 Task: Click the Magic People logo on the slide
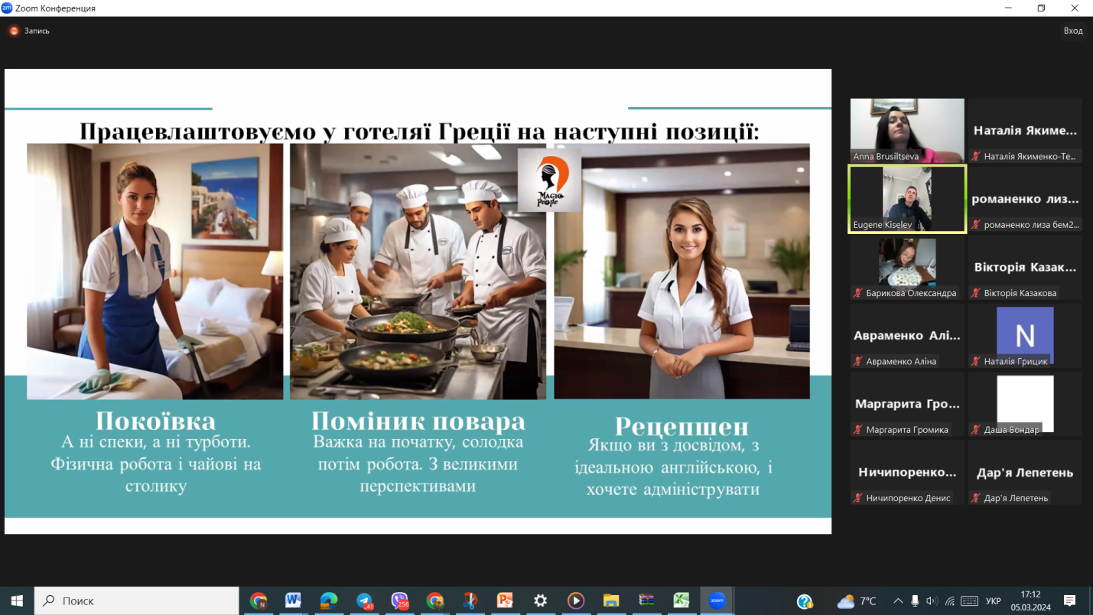(549, 180)
